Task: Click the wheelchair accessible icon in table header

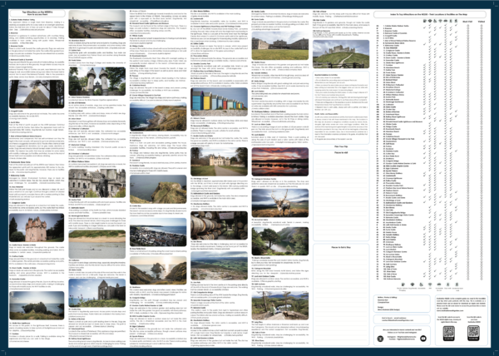Action: tap(435, 21)
